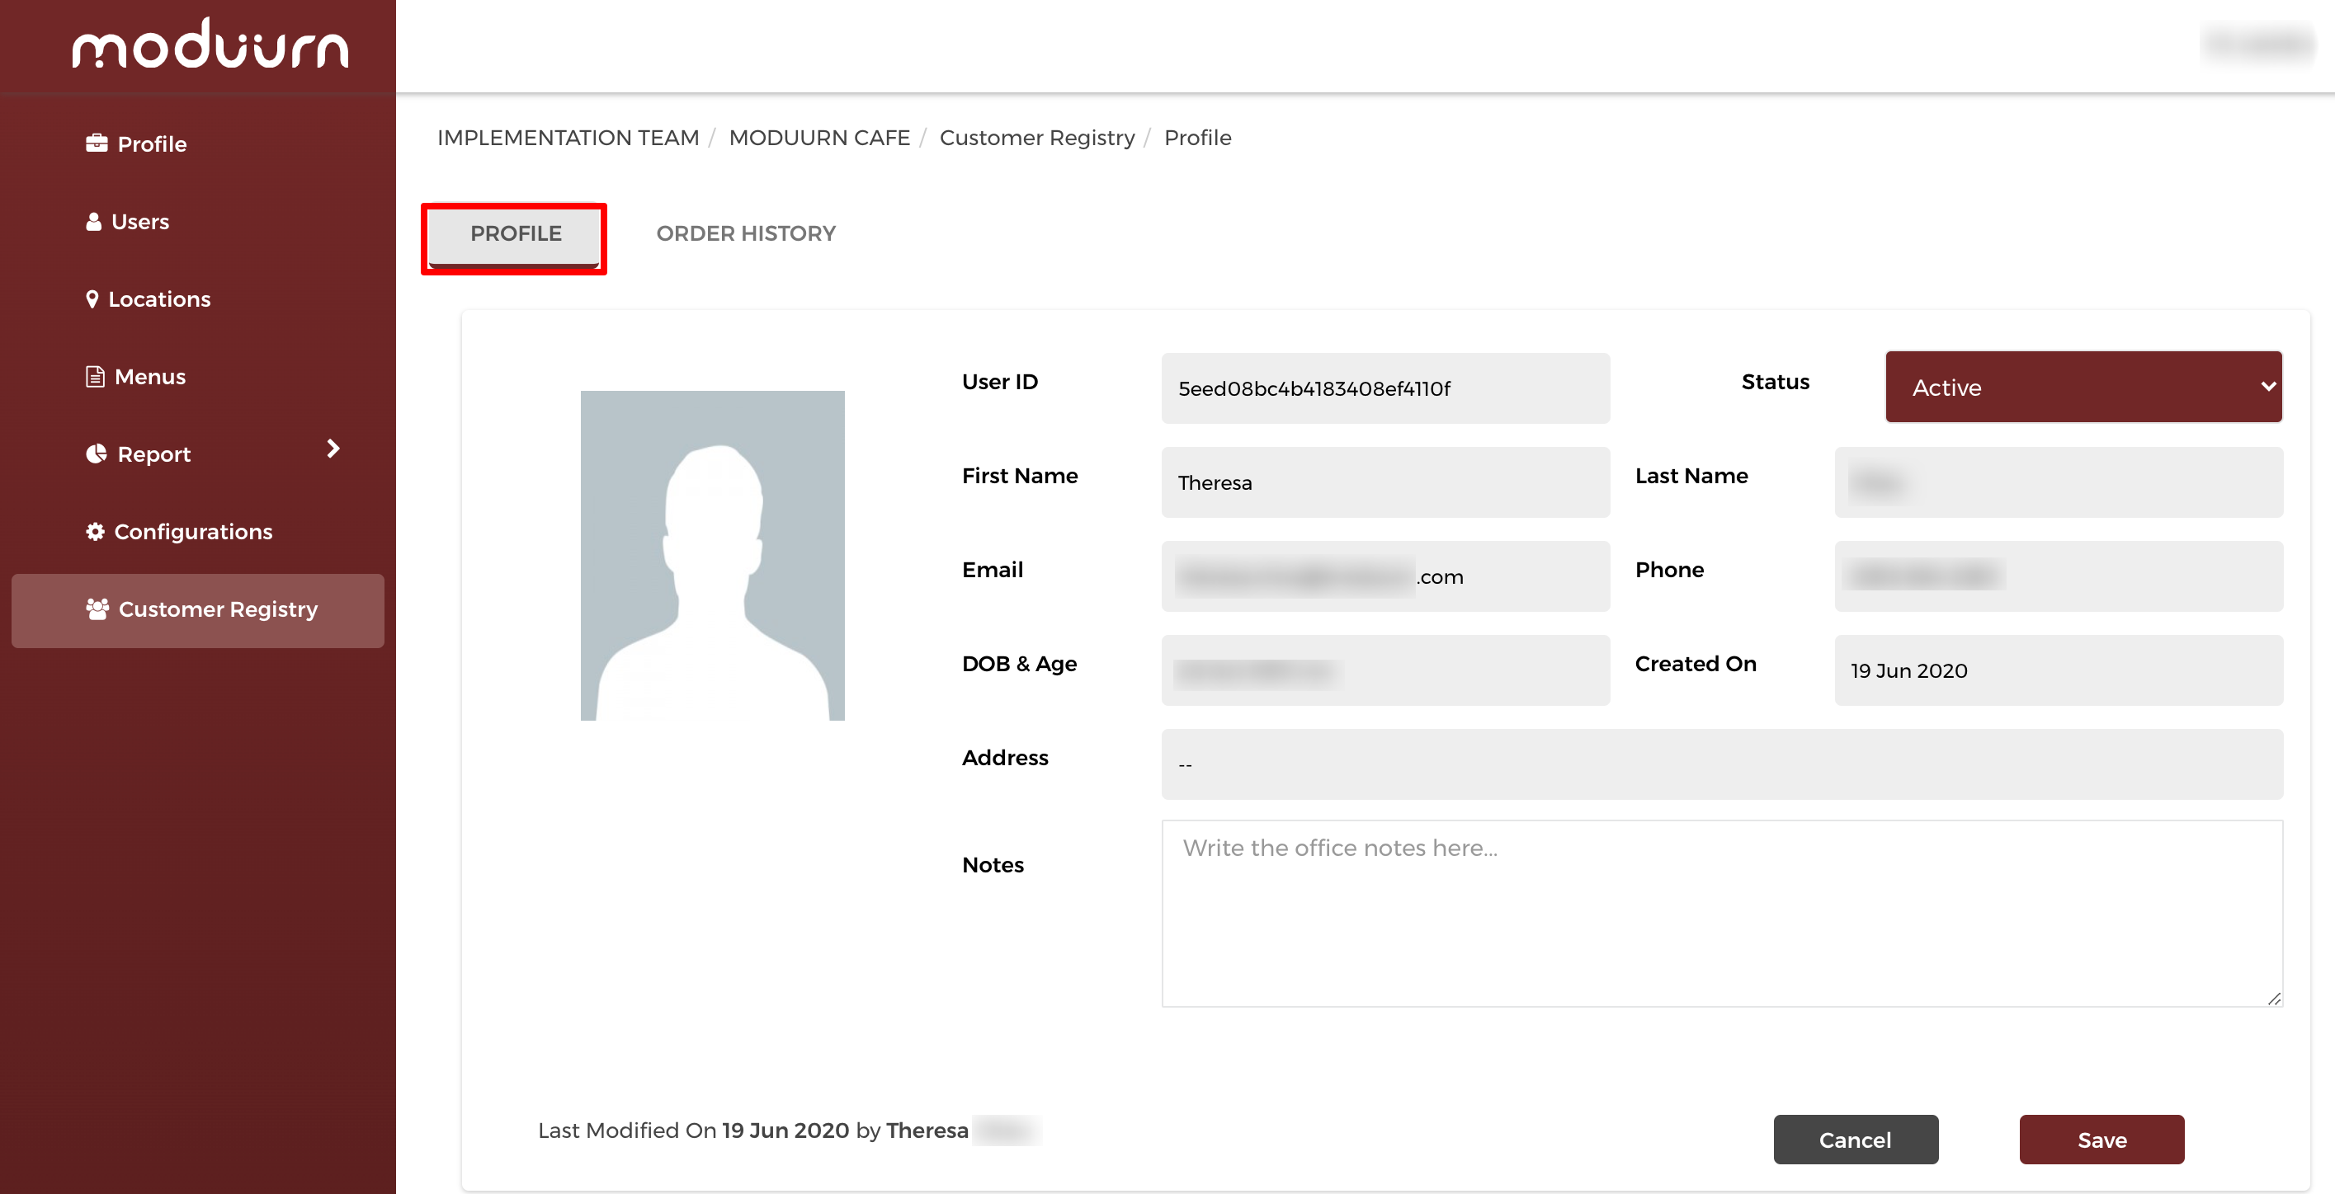This screenshot has width=2335, height=1194.
Task: Switch to the ORDER HISTORY tab
Action: [x=745, y=233]
